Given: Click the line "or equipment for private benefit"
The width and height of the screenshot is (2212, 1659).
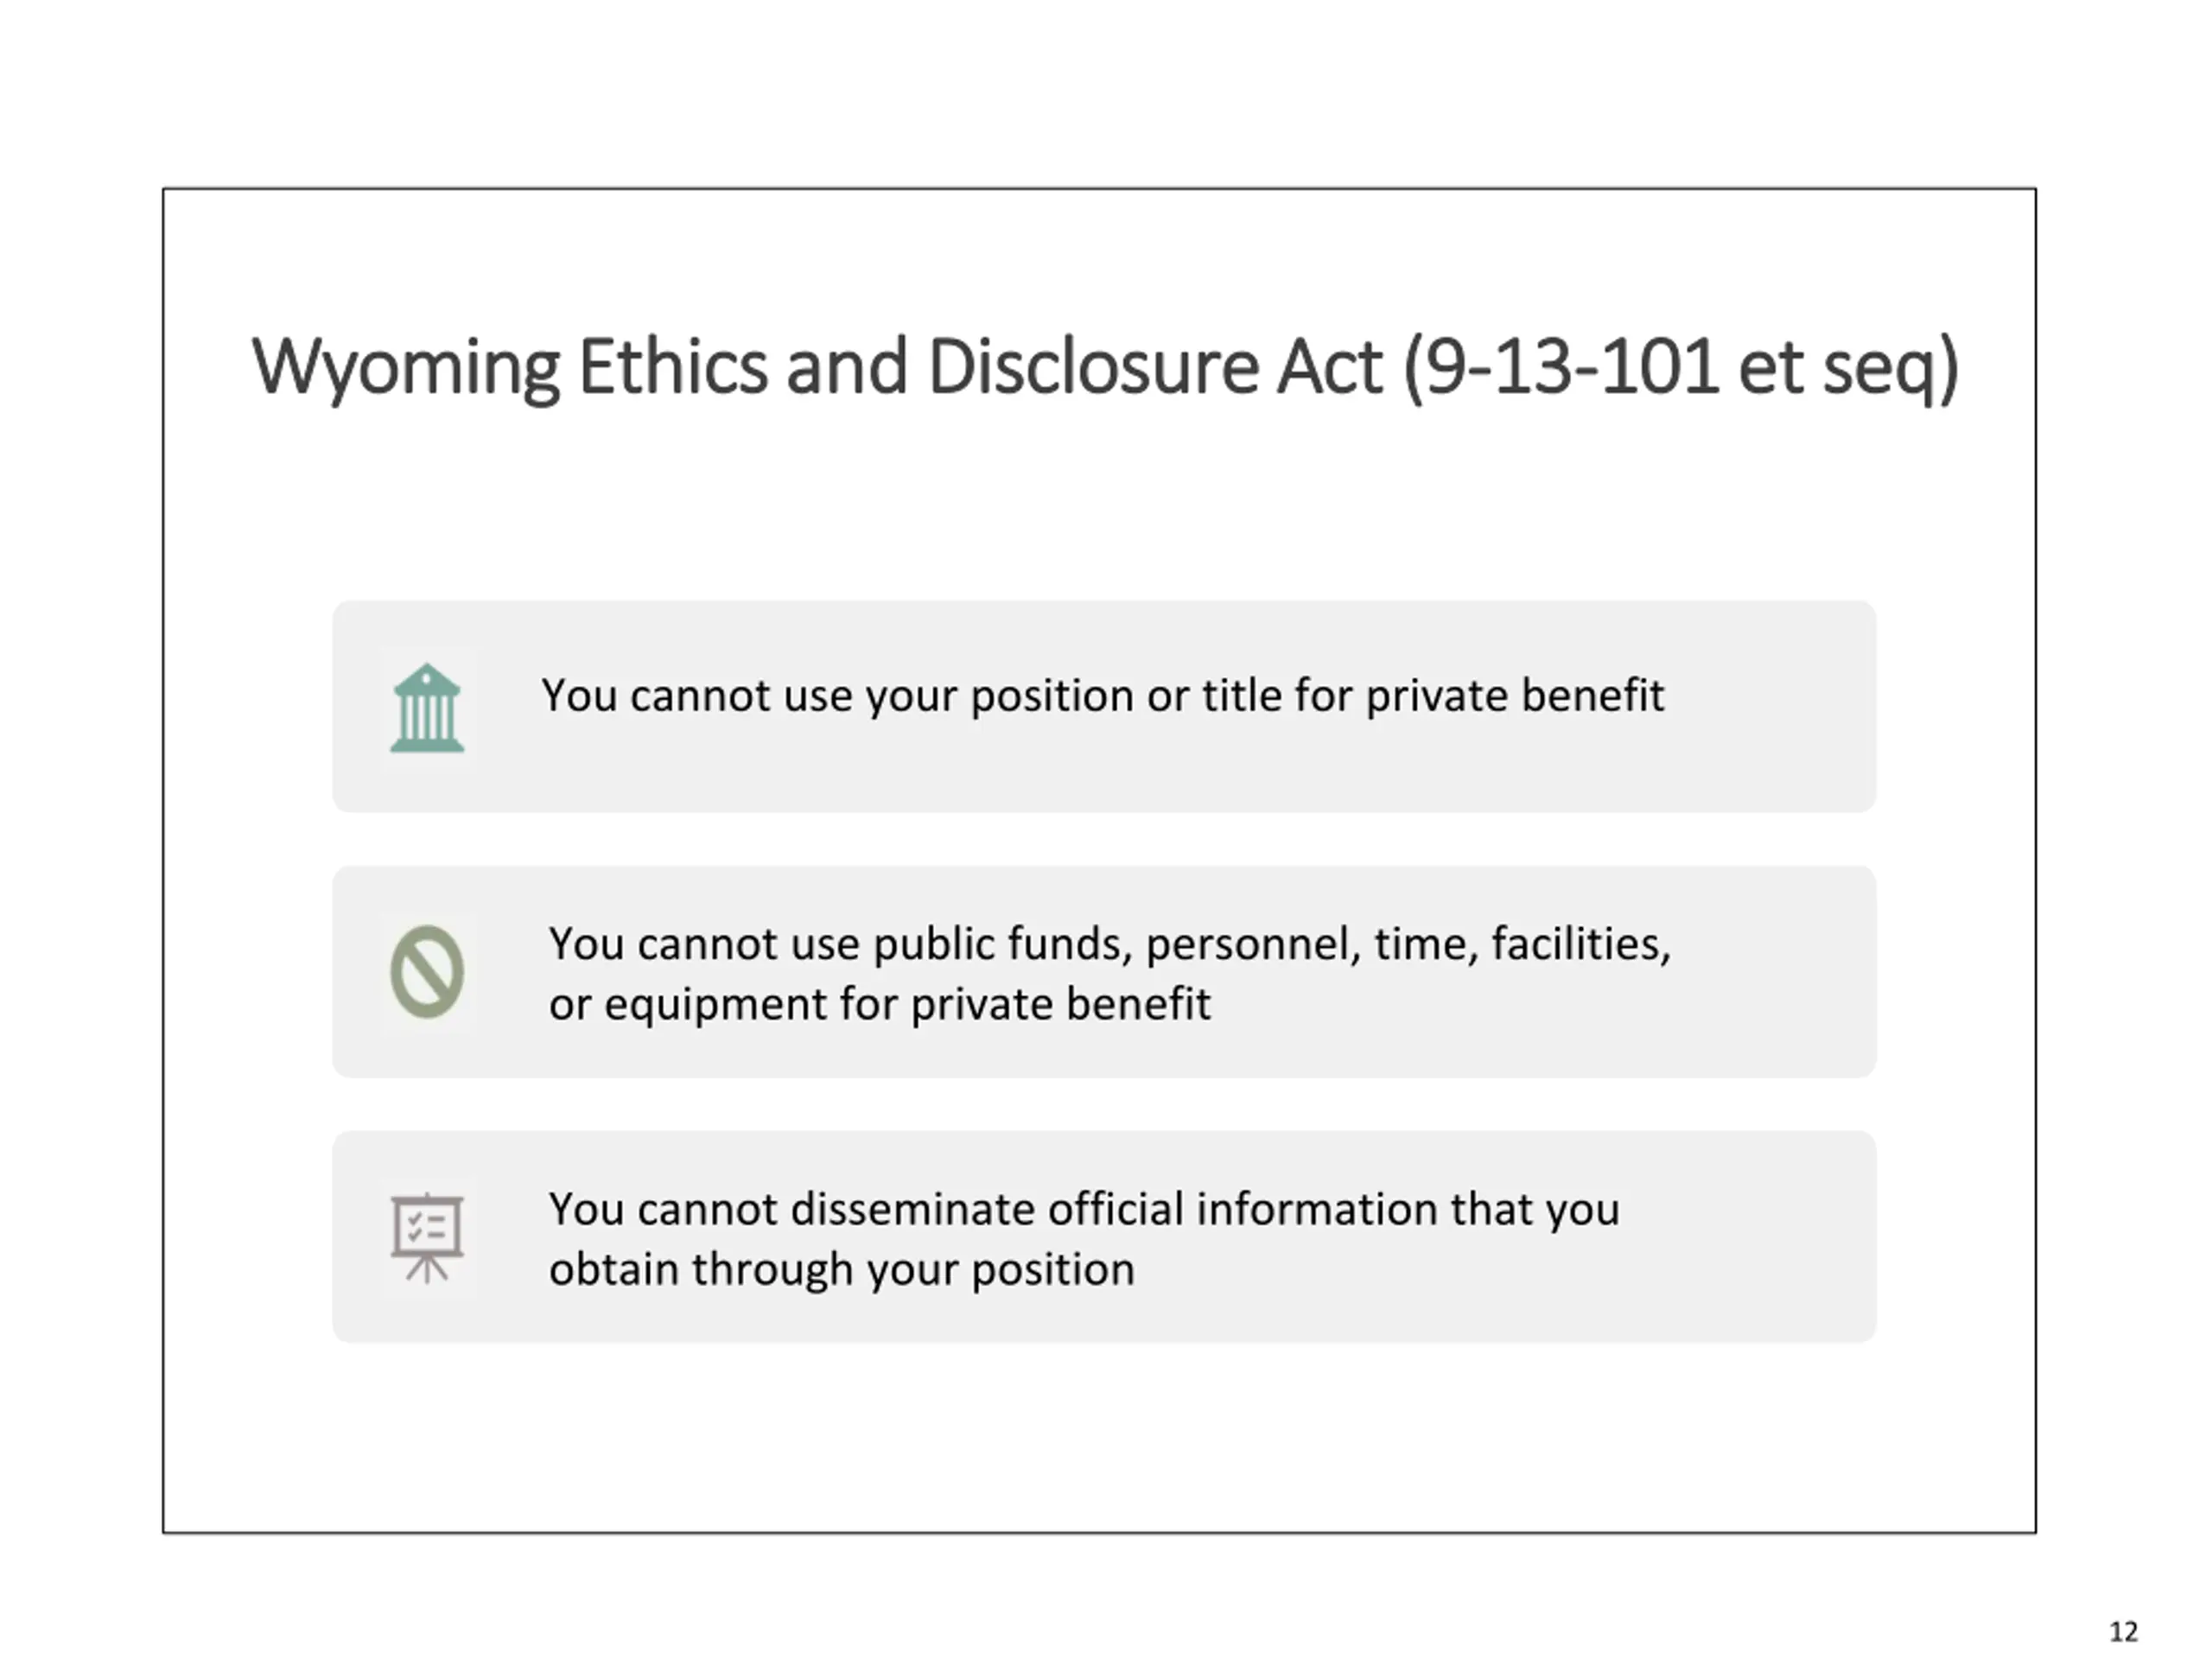Looking at the screenshot, I should point(880,1004).
